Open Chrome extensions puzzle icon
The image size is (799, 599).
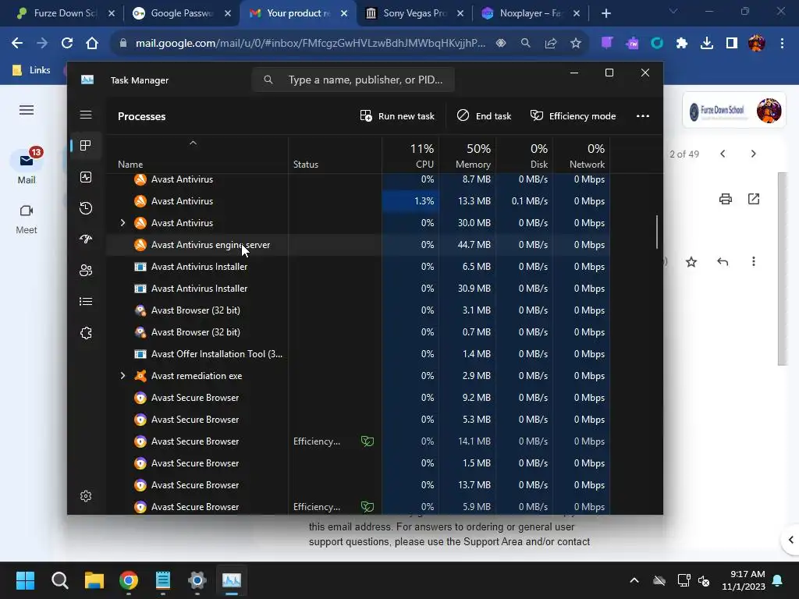tap(681, 44)
